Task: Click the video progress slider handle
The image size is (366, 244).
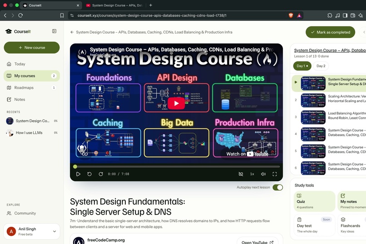Action: 75,166
